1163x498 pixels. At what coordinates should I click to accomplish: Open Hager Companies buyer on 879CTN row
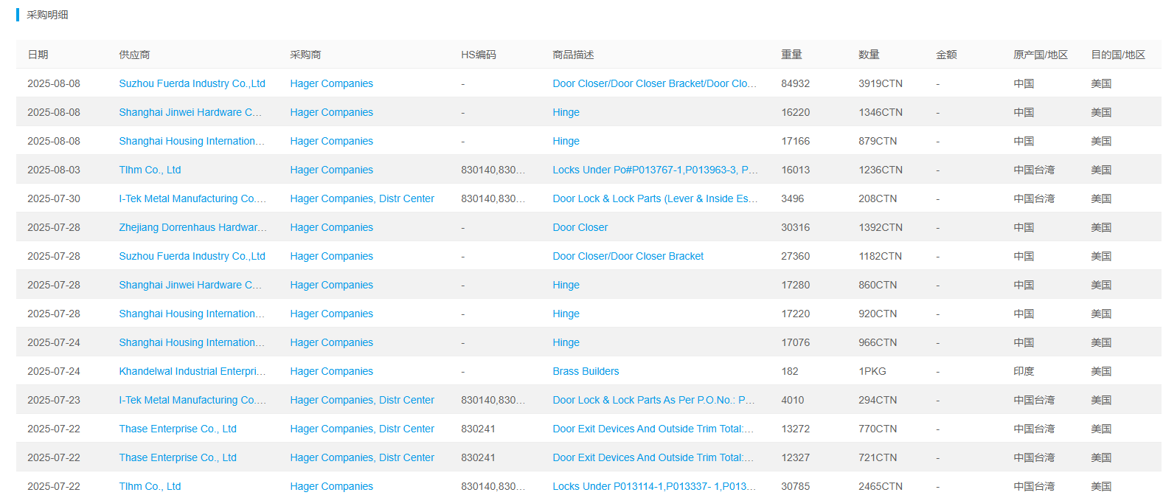tap(331, 141)
